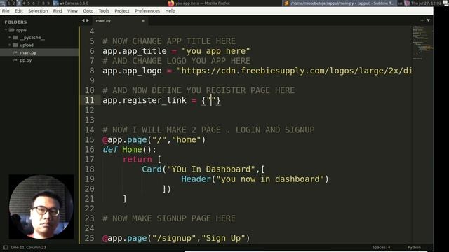Open the Goto menu
This screenshot has height=252, width=449.
pos(88,11)
